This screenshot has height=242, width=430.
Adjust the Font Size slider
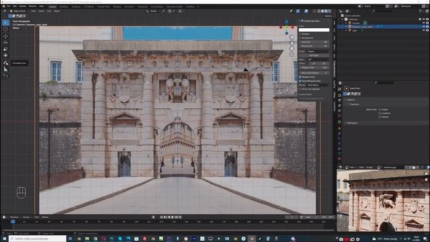click(314, 42)
